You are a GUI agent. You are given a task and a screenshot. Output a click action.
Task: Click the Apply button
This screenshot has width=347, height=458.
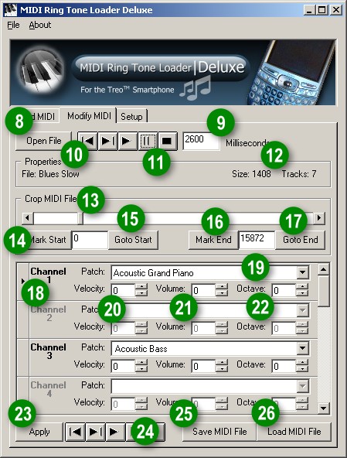[x=39, y=432]
